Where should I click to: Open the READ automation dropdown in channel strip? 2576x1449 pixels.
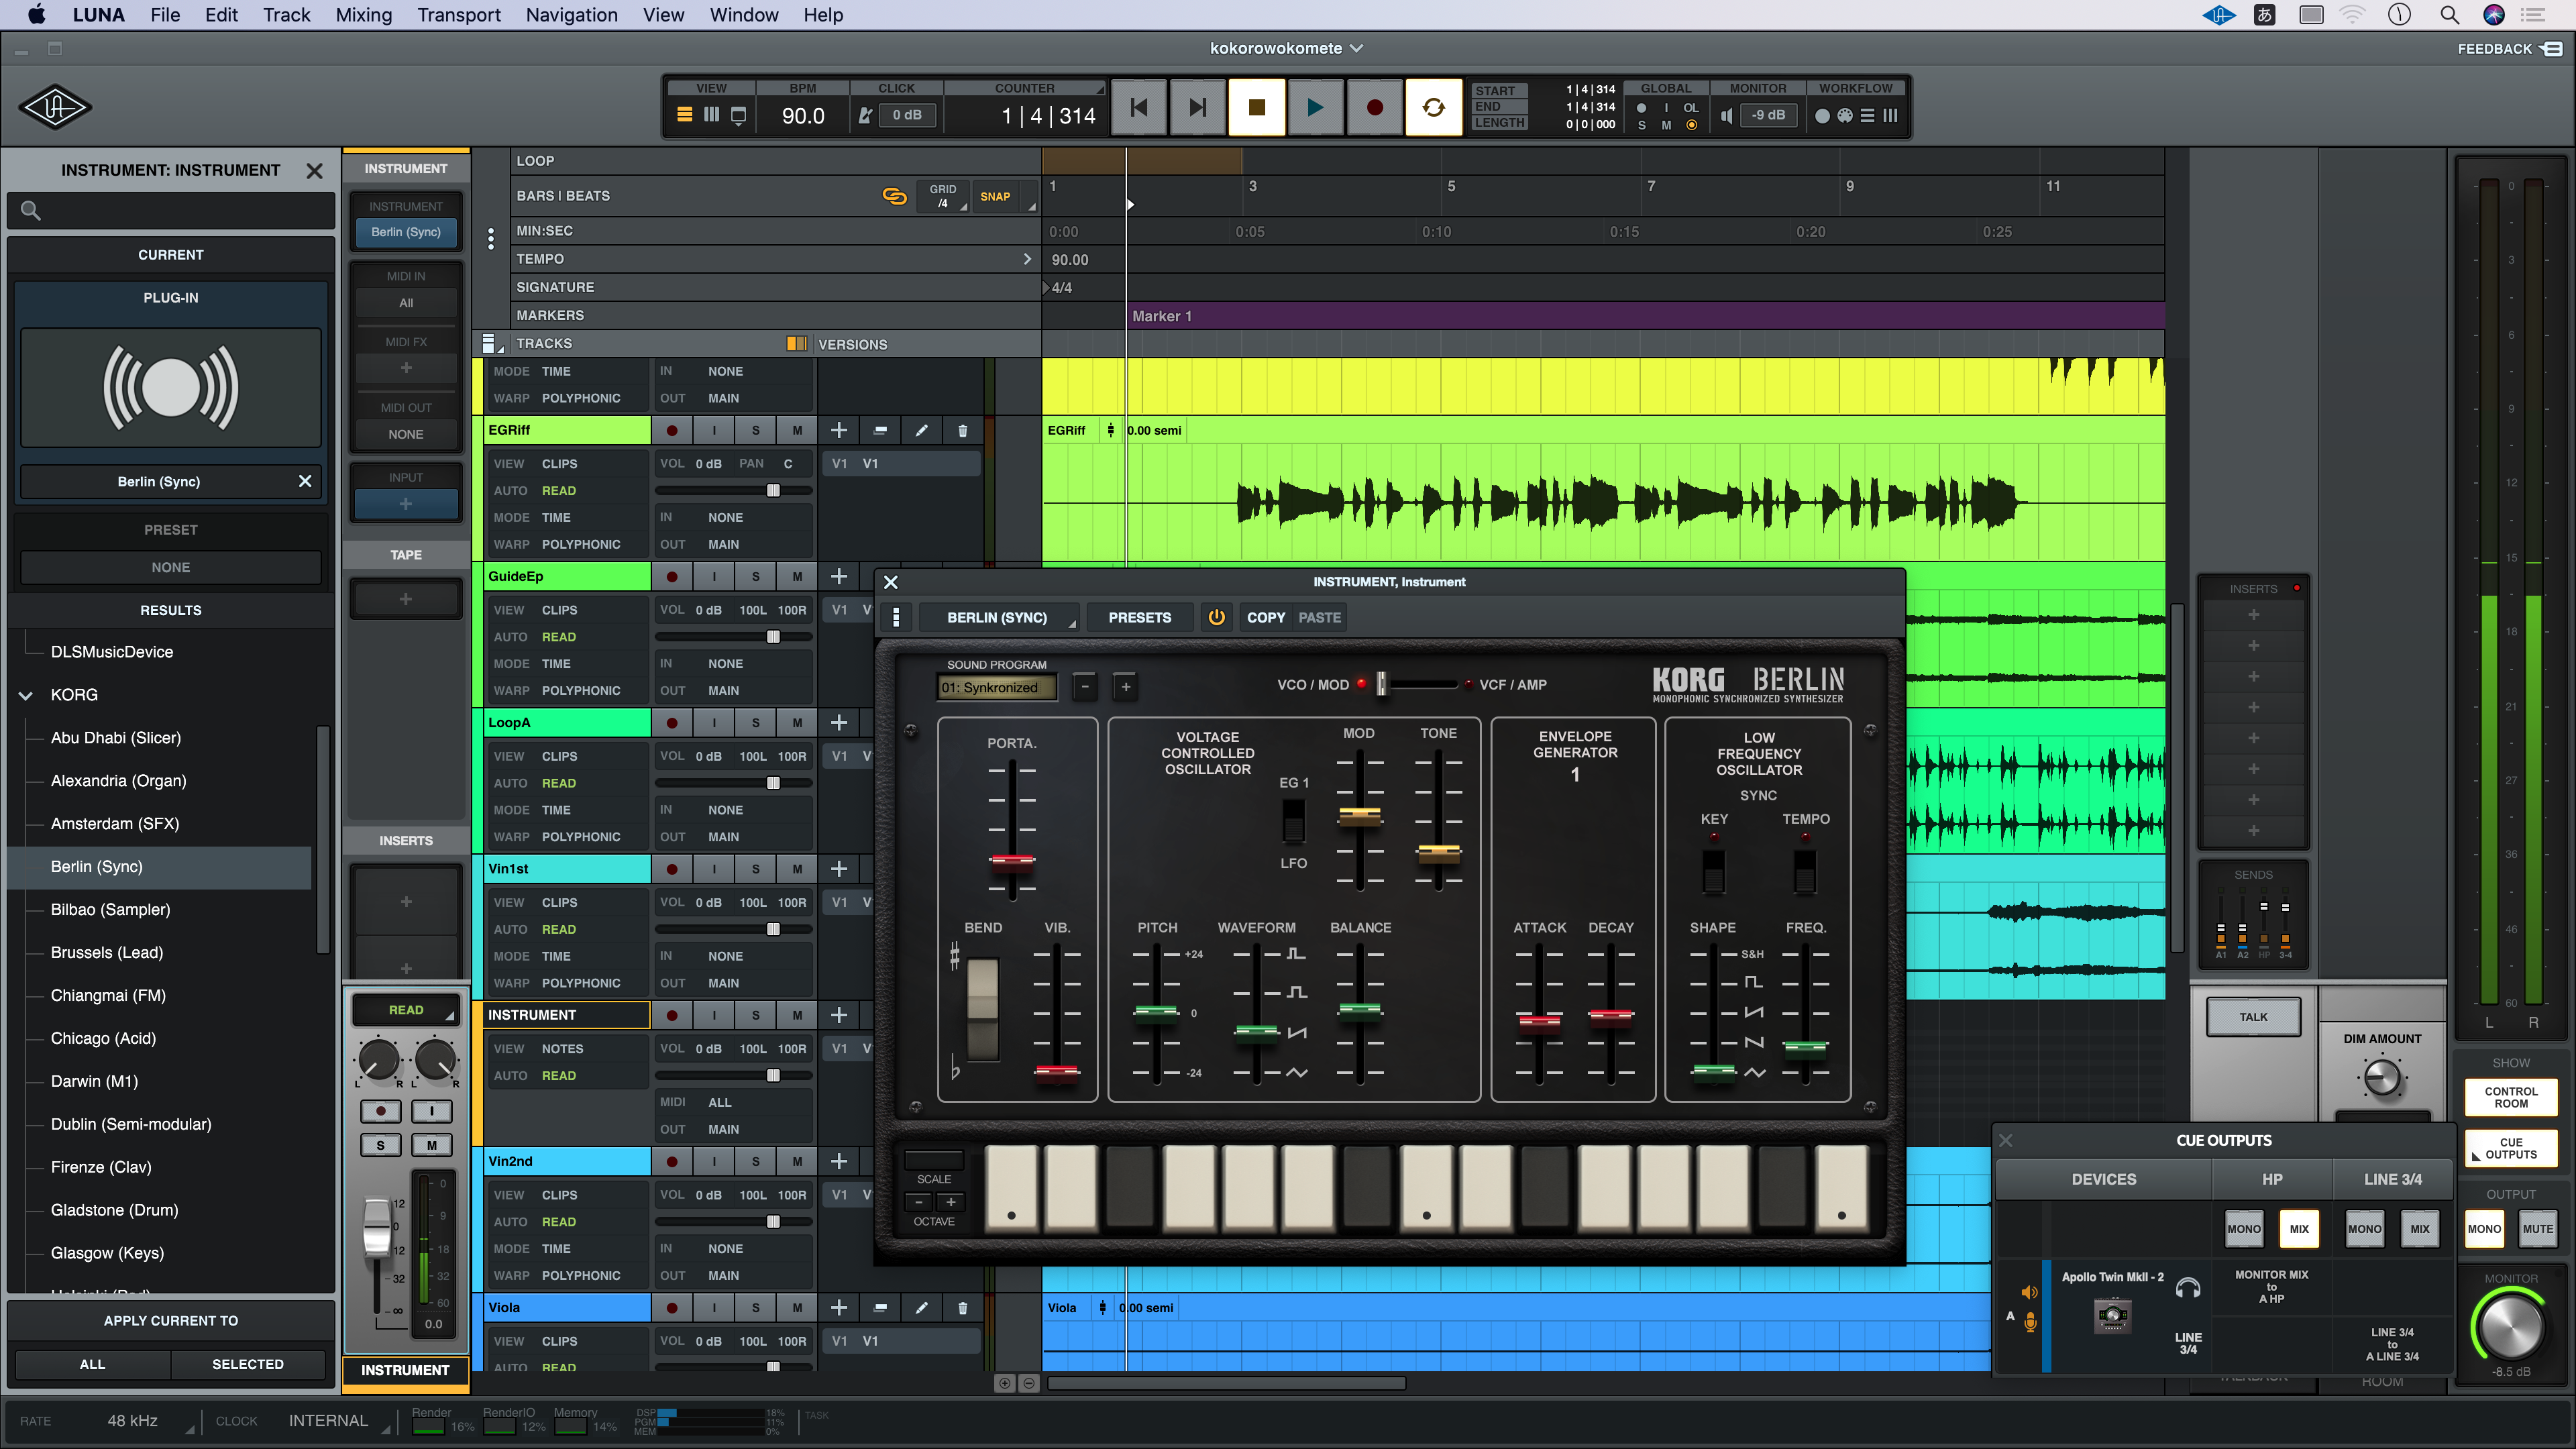click(x=405, y=1011)
